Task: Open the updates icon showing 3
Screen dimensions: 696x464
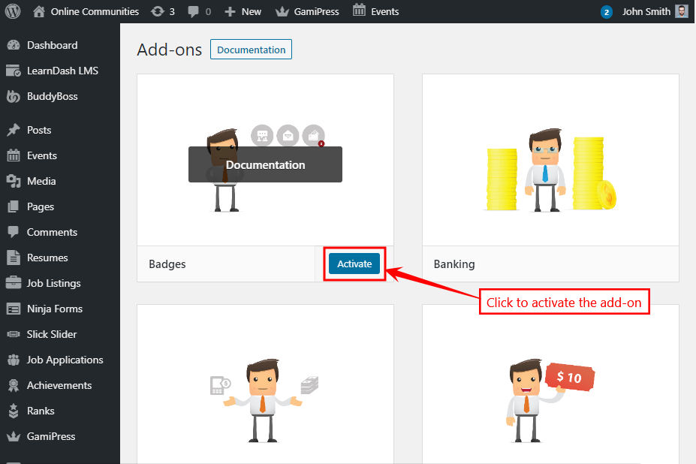Action: point(157,11)
